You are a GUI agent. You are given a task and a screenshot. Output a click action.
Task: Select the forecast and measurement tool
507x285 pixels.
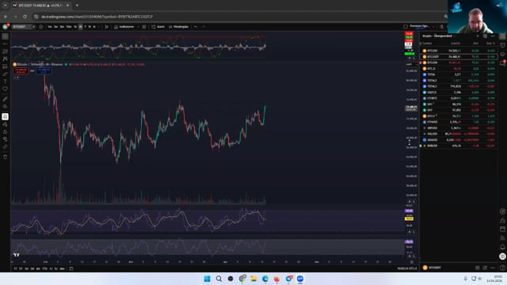[x=6, y=66]
